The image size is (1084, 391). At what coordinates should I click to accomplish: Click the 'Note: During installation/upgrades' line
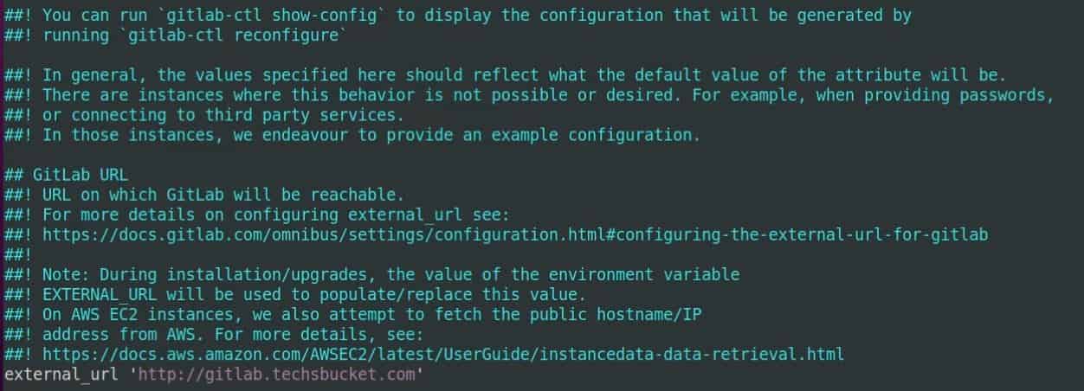[x=372, y=274]
